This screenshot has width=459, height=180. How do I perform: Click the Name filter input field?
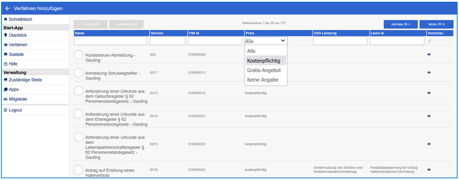coord(110,41)
